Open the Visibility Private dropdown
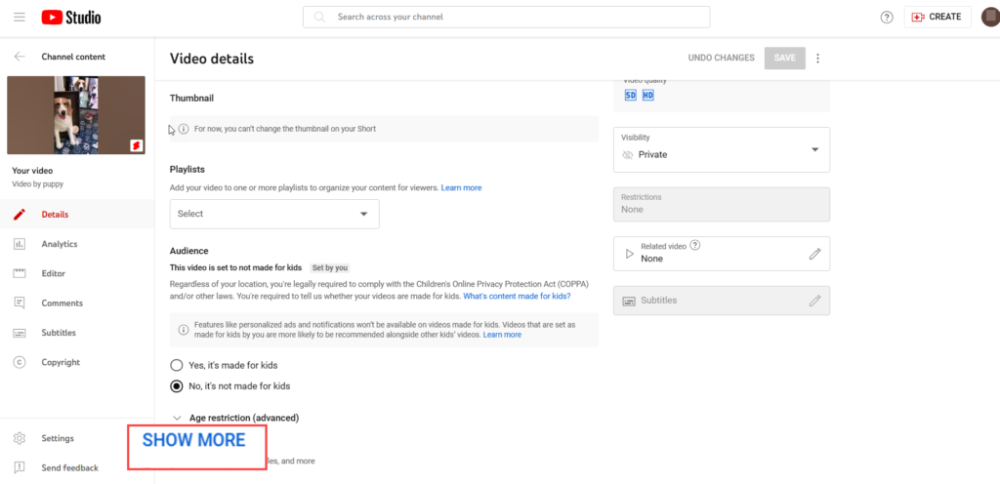 pyautogui.click(x=722, y=149)
